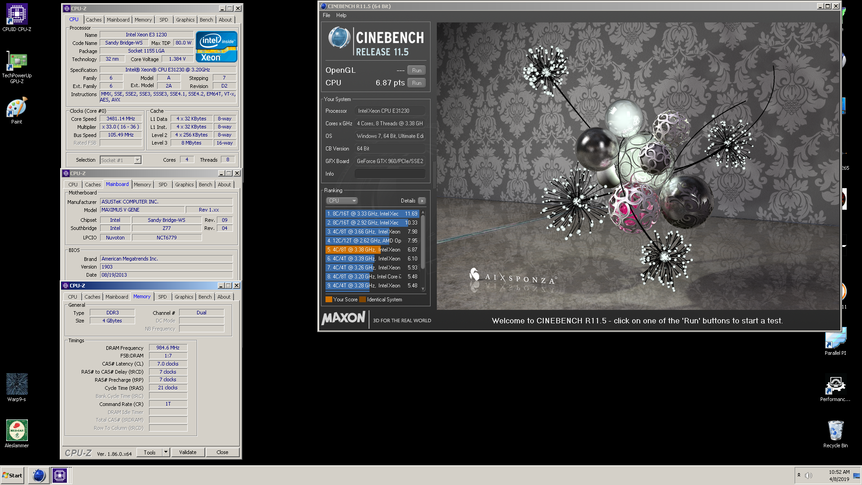Switch to SPD tab in top CPU-Z window

[x=164, y=20]
